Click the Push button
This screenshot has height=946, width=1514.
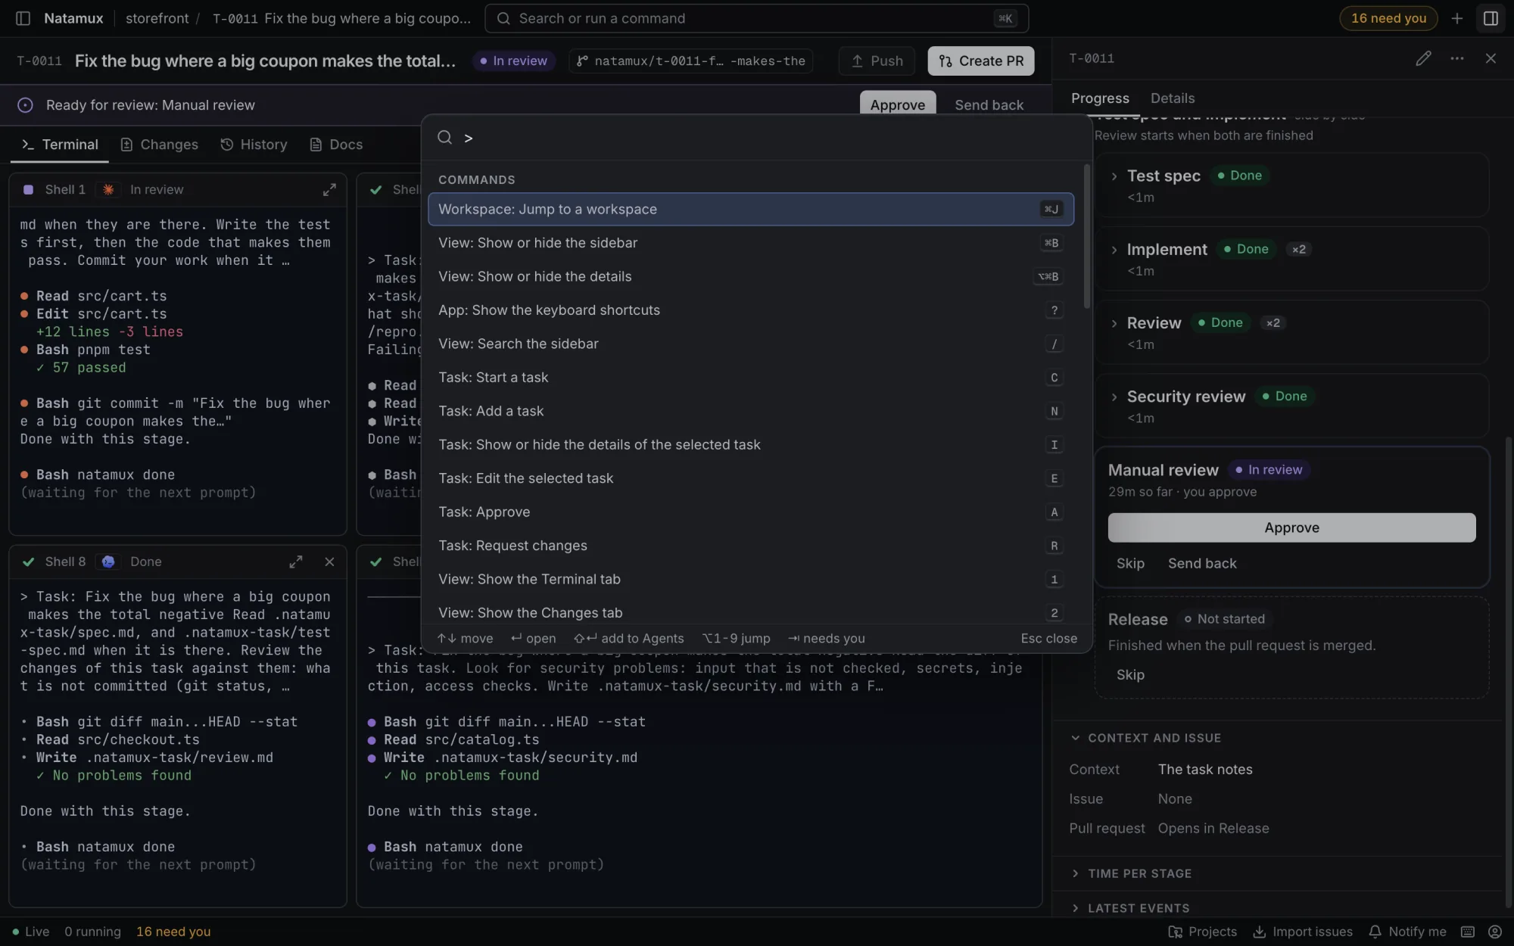(x=877, y=61)
